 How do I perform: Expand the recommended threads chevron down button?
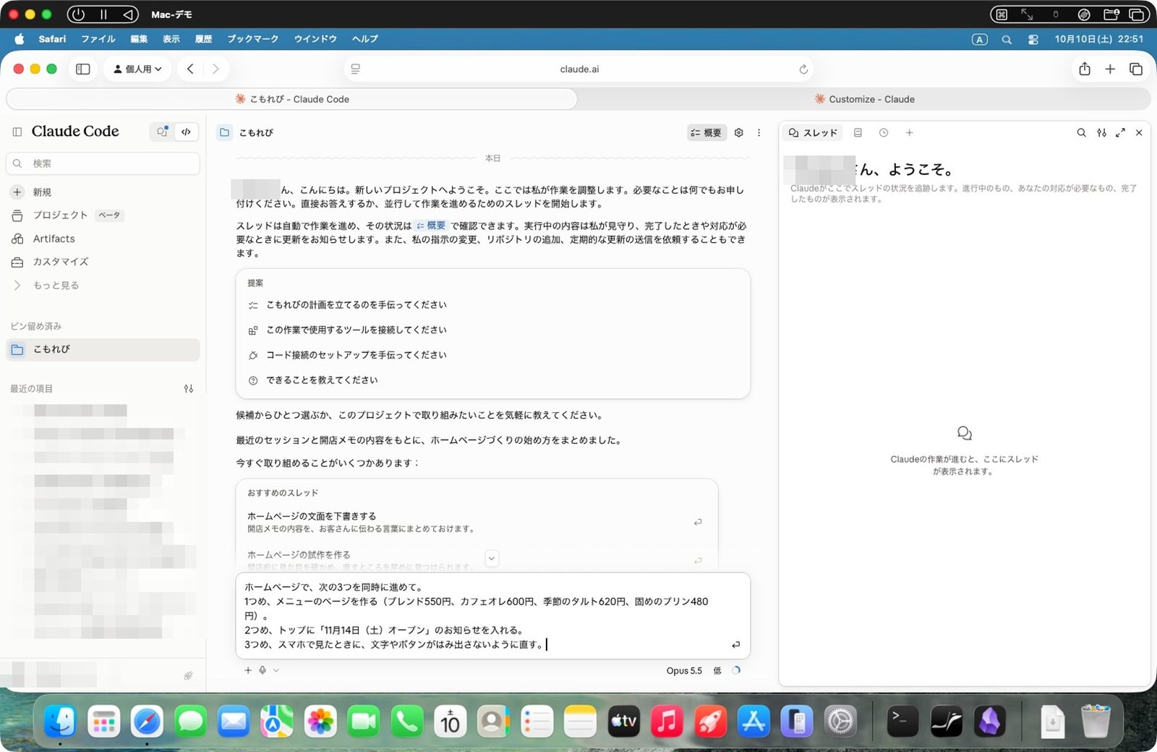coord(491,558)
